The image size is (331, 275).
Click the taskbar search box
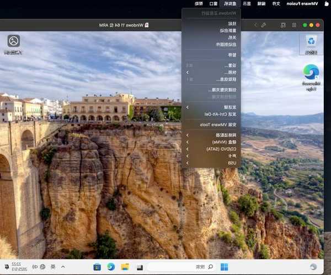[181, 267]
